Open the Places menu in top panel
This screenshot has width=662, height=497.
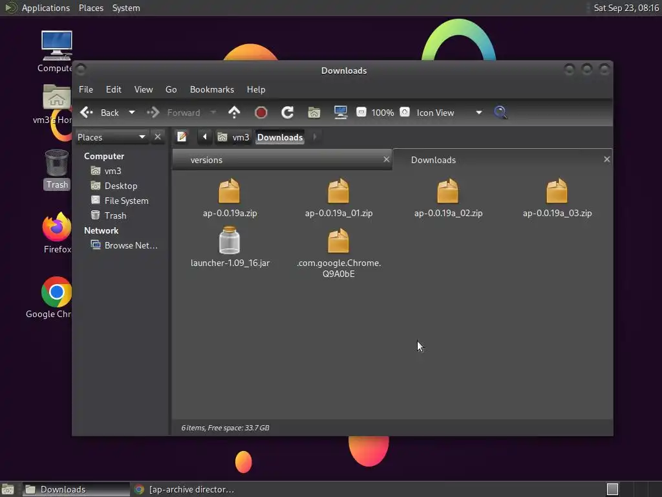click(x=91, y=8)
